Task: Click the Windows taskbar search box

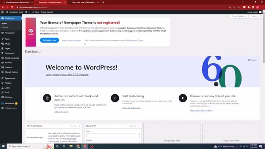Action: coord(30,146)
